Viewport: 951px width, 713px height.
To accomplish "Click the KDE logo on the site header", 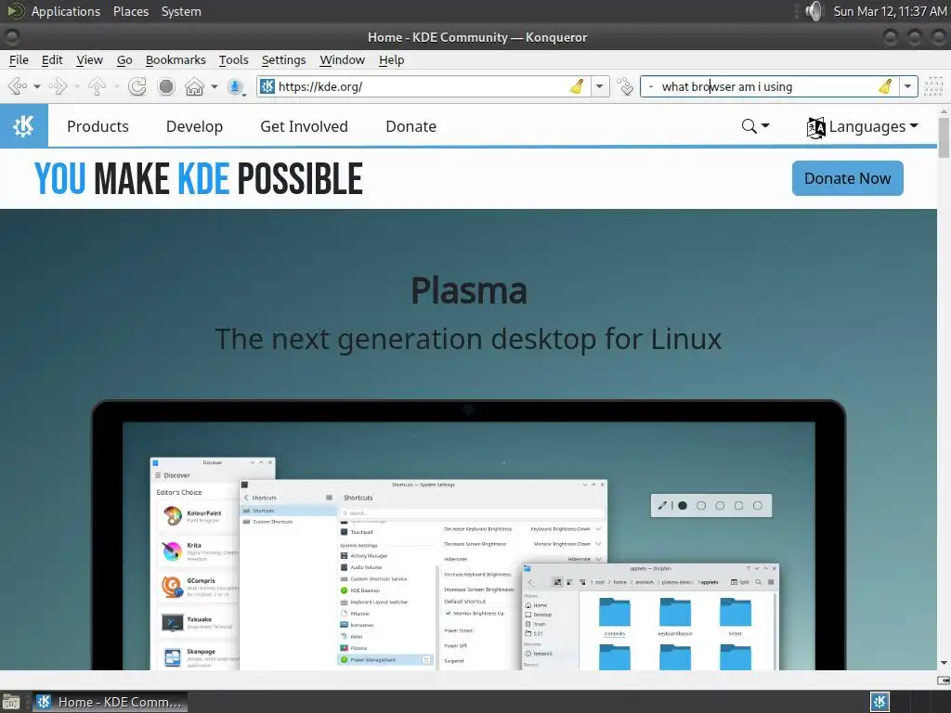I will (x=23, y=126).
